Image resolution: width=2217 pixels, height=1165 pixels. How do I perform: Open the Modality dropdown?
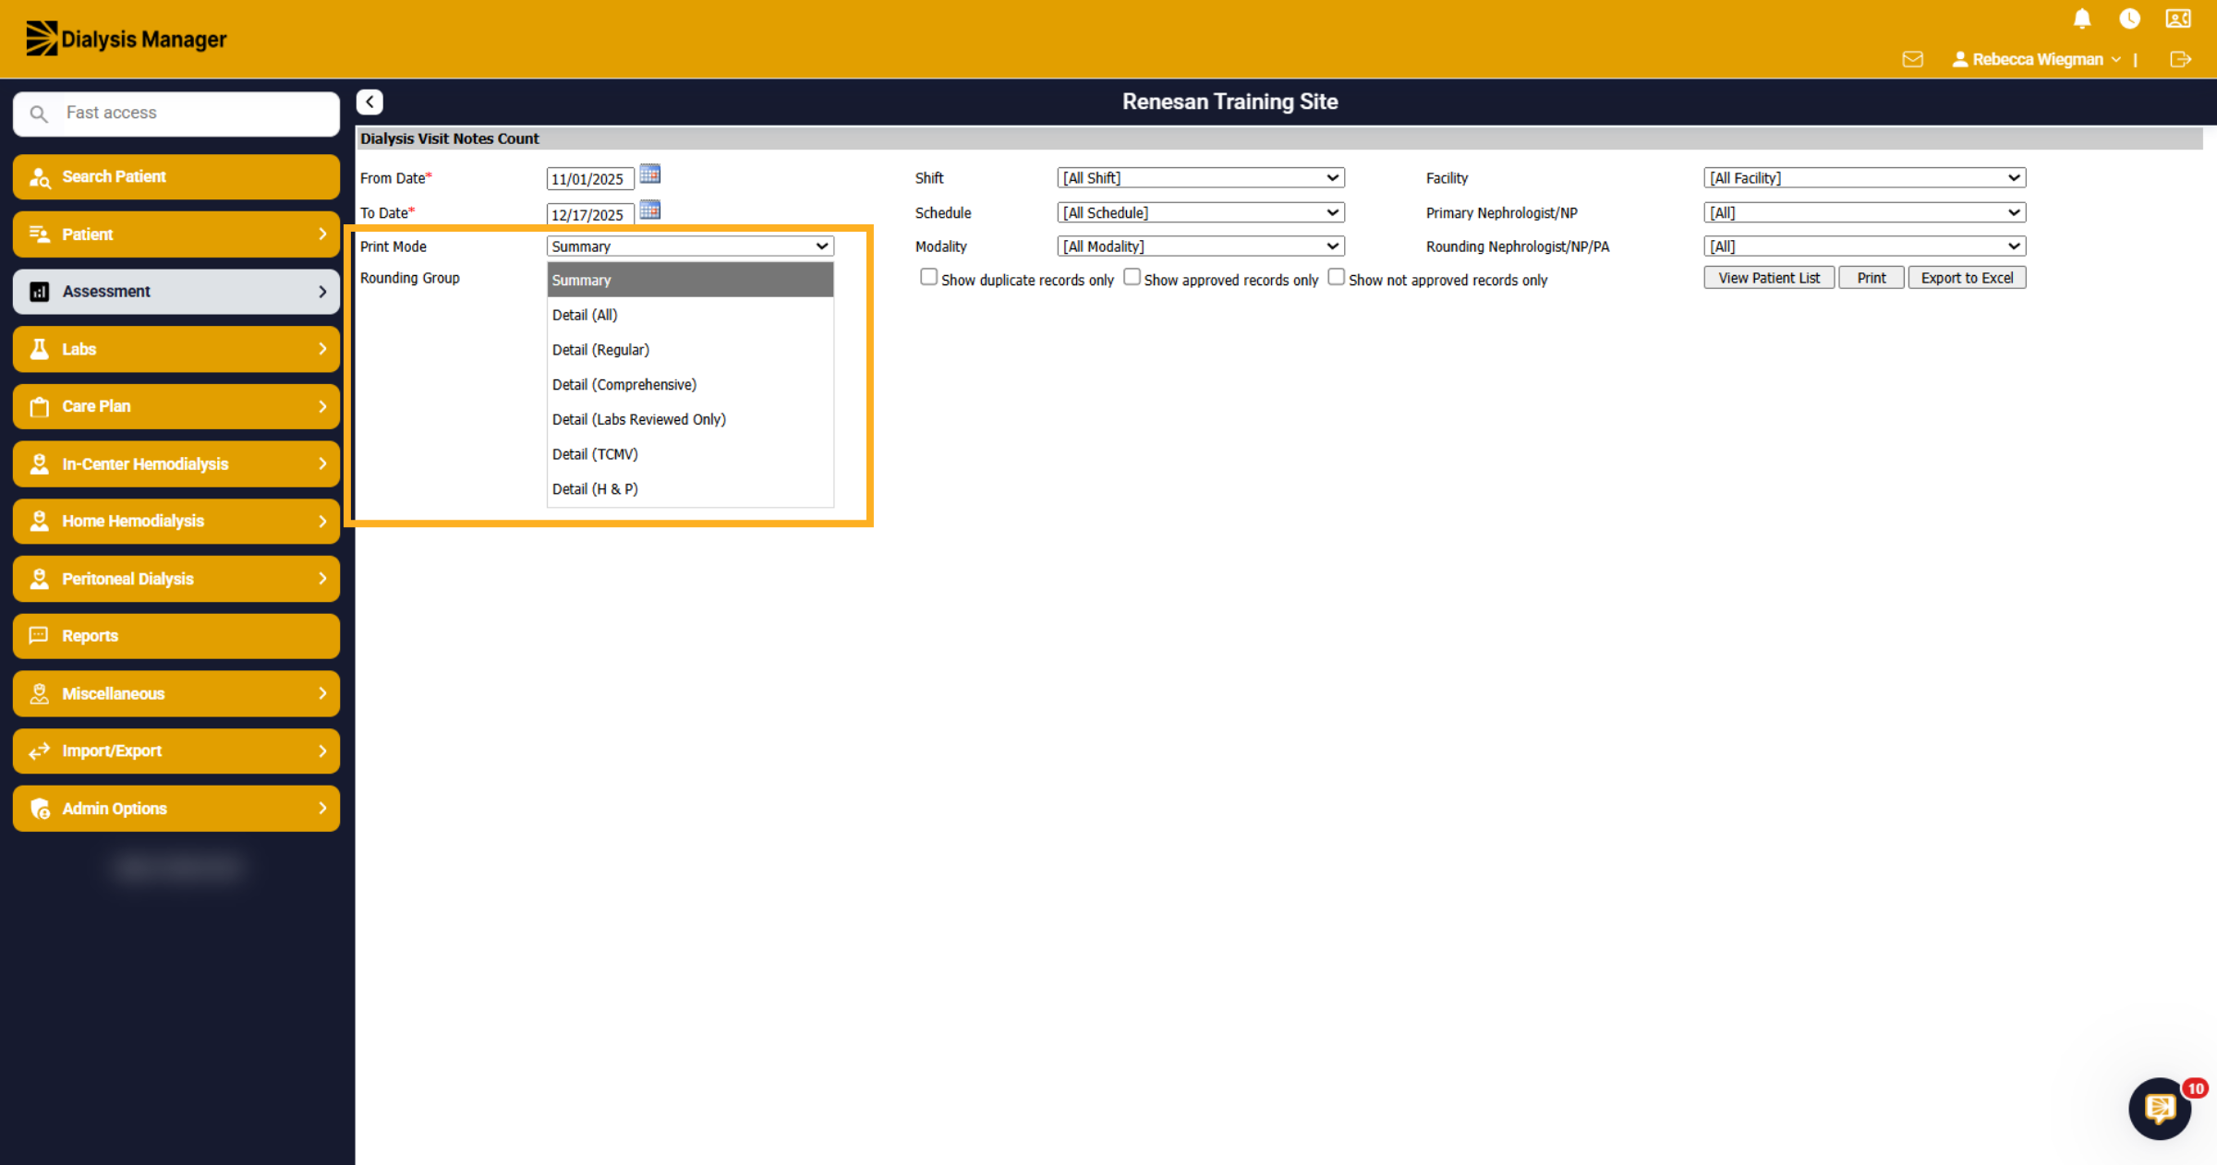coord(1201,246)
